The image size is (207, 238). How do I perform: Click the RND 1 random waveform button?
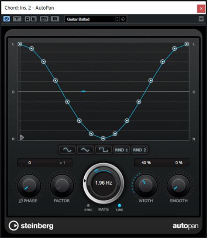pos(121,150)
